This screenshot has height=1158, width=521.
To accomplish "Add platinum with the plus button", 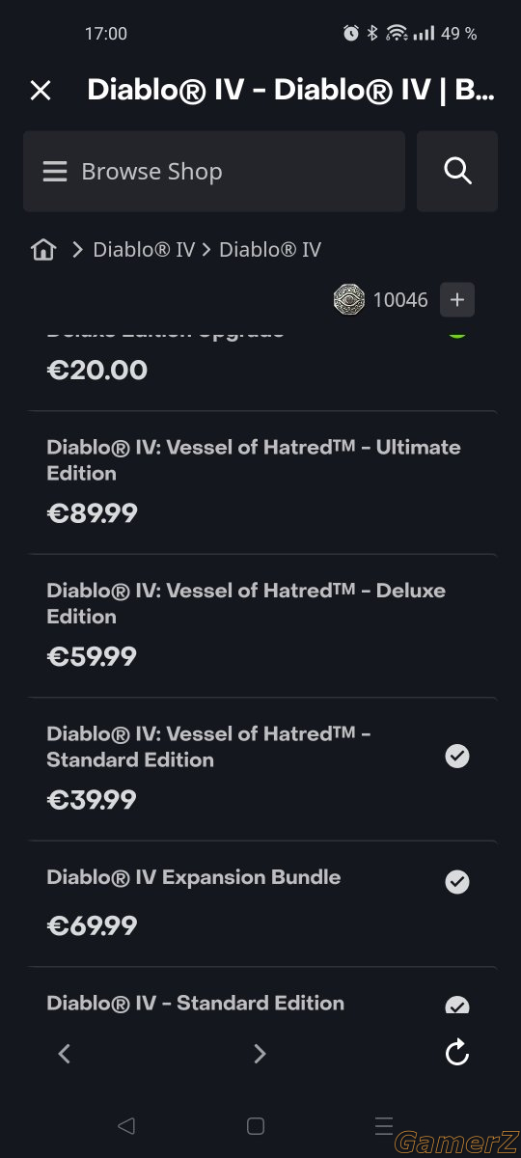I will coord(457,300).
